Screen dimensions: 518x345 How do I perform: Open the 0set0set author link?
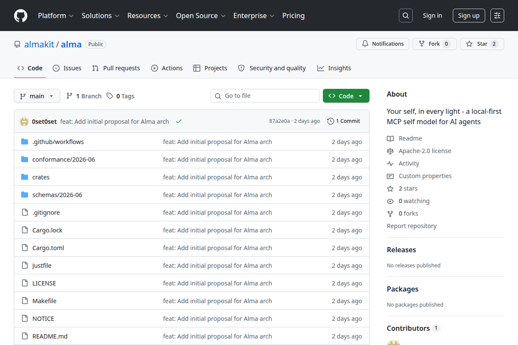tap(44, 122)
